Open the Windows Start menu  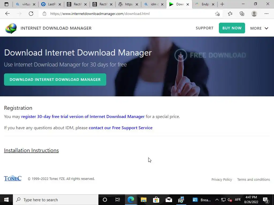pos(6,200)
